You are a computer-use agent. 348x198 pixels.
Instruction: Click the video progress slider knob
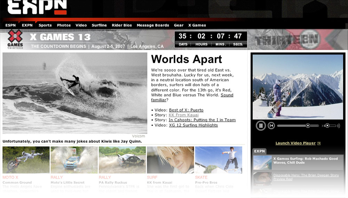(308, 126)
